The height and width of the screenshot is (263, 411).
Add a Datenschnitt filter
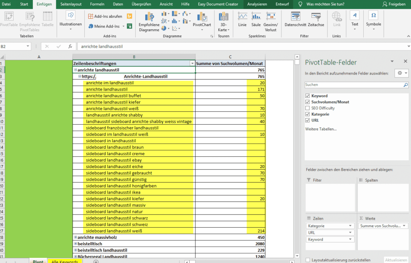pyautogui.click(x=295, y=19)
